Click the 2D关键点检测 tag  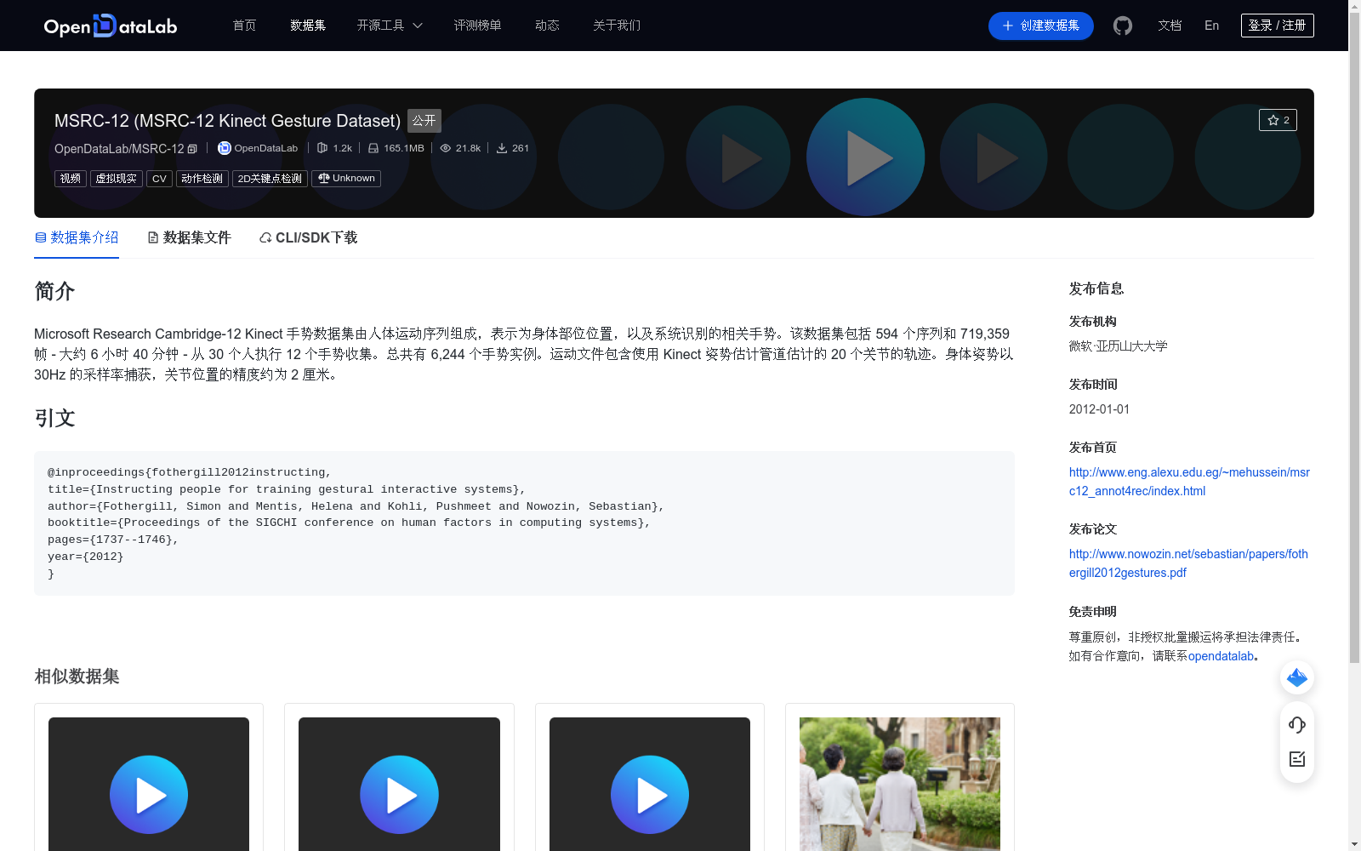click(x=270, y=179)
